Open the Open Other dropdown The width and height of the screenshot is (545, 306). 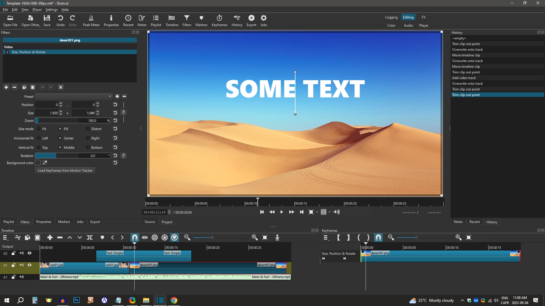pos(31,21)
